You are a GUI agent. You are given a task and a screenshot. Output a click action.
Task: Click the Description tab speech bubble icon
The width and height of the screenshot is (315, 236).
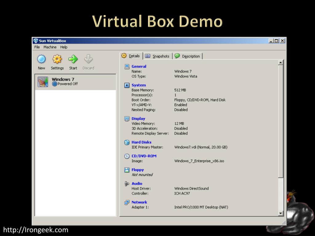(x=177, y=56)
